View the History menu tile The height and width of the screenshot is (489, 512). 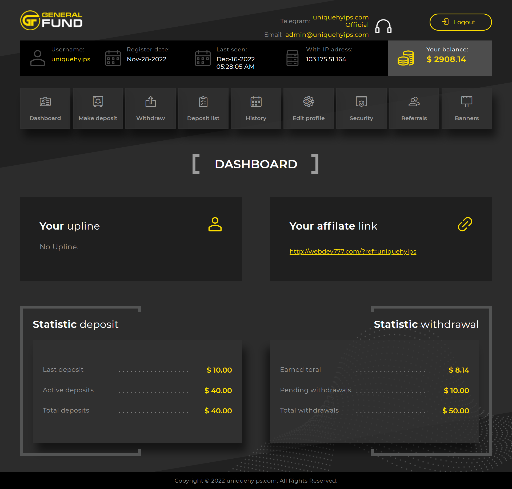pos(256,108)
